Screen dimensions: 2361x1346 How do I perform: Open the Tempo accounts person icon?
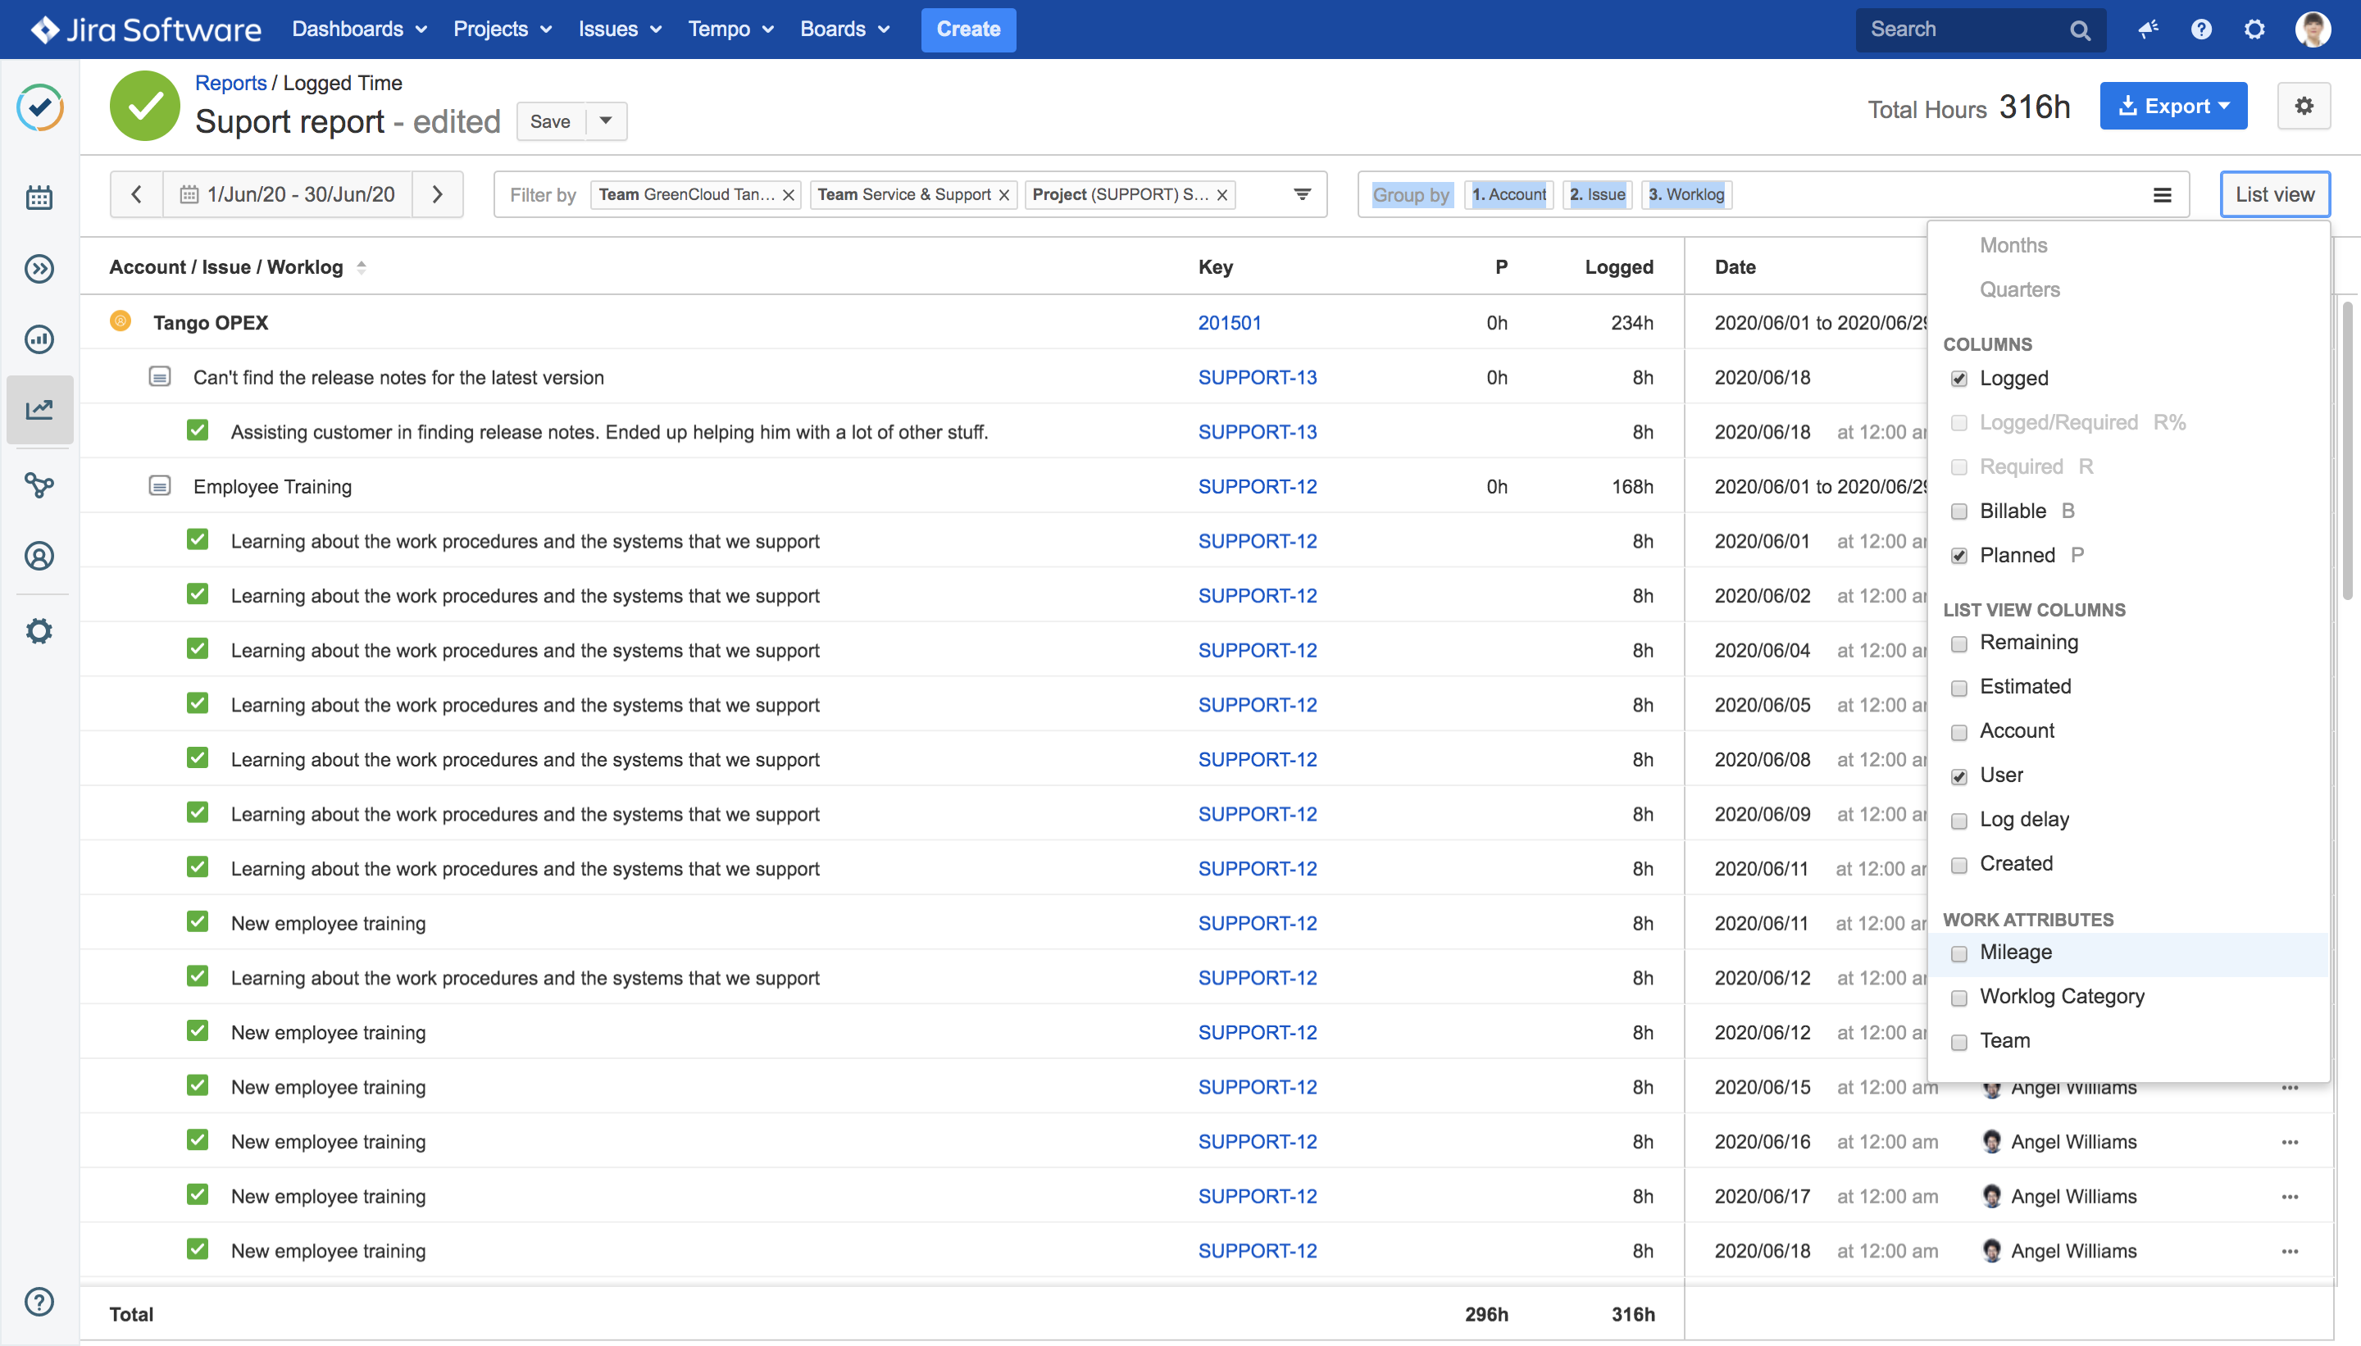click(x=39, y=556)
